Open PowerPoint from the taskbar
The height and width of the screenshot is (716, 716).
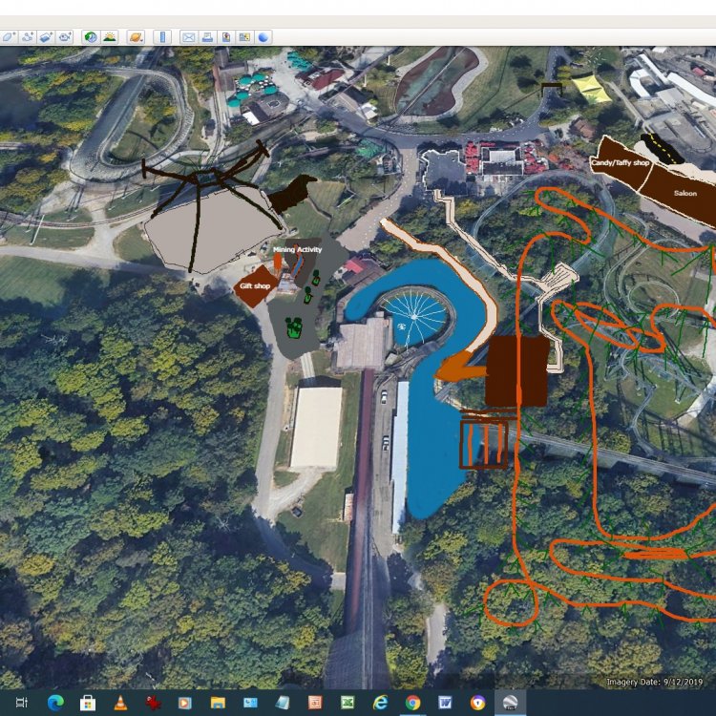click(x=315, y=703)
